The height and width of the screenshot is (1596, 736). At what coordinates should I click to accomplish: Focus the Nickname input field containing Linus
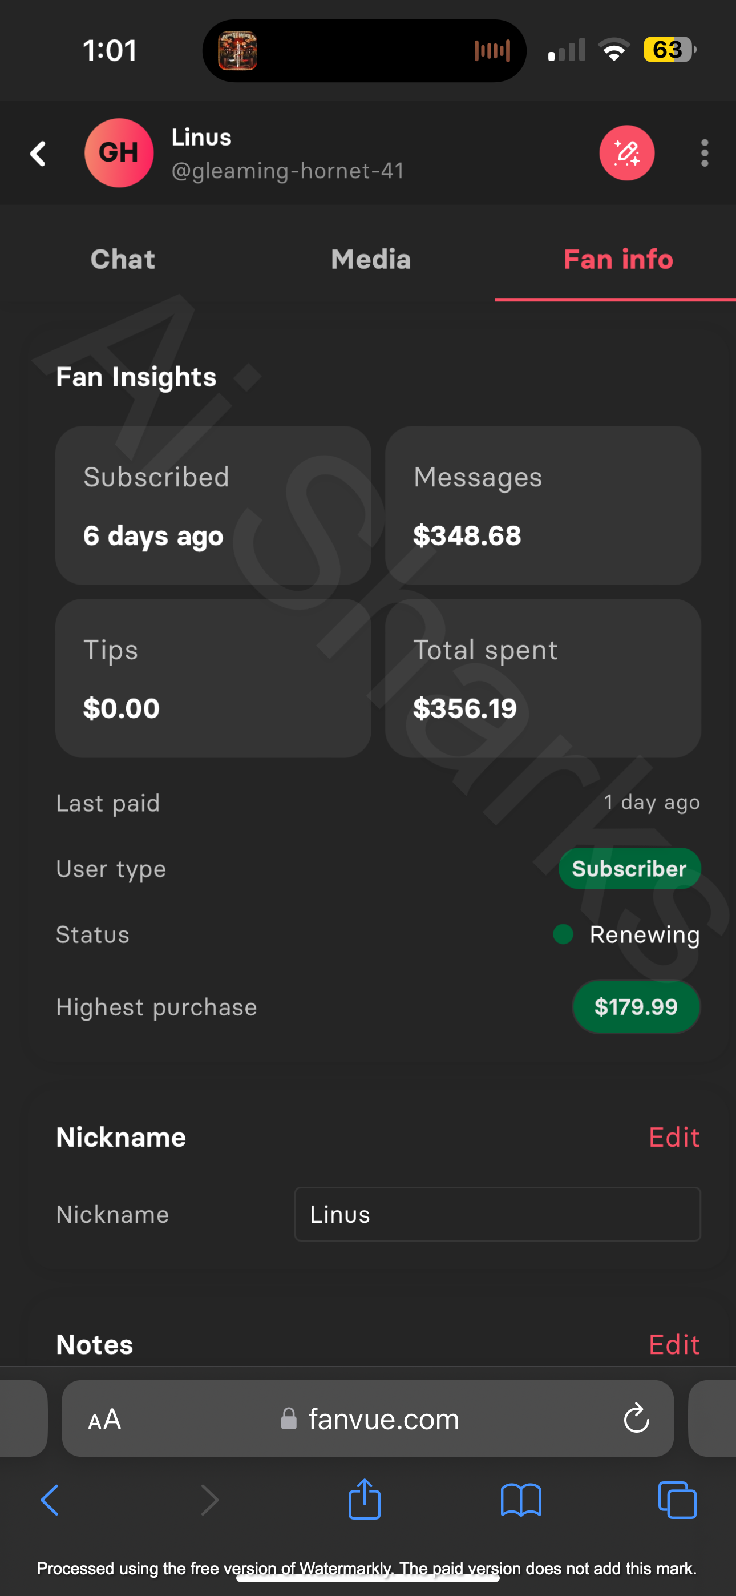(497, 1214)
